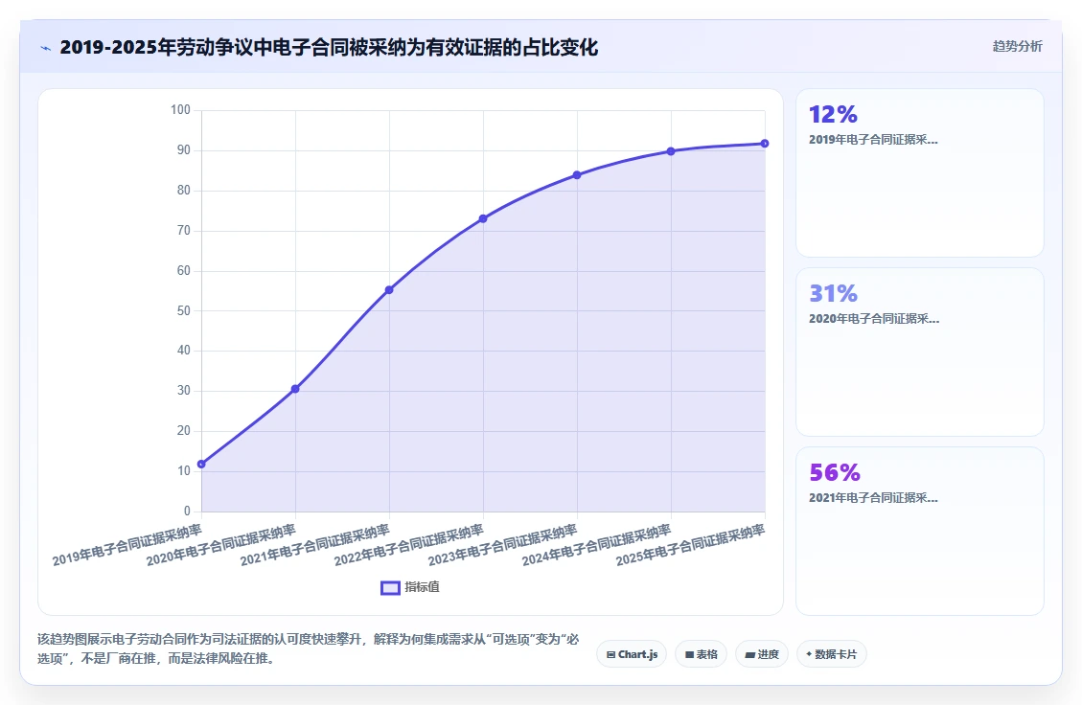Screen dimensions: 1082x705
Task: Click the 2021 data point near 55
Action: (389, 290)
